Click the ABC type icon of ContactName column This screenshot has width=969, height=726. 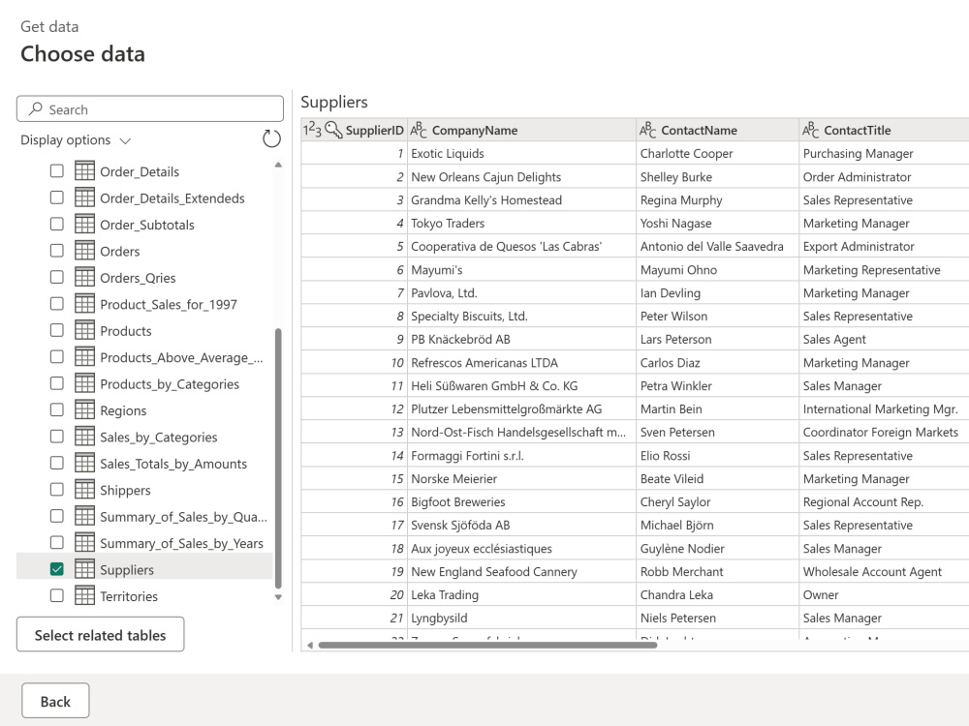[x=647, y=130]
